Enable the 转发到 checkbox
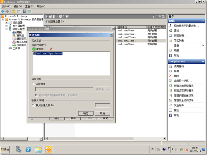The image size is (207, 155). click(x=33, y=84)
